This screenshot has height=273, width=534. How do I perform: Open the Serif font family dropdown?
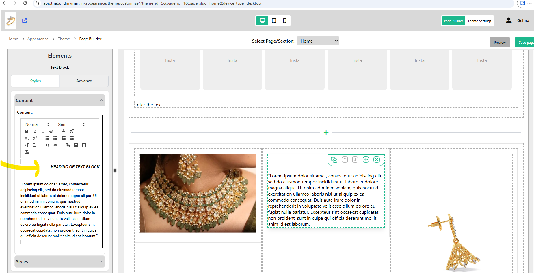[71, 124]
